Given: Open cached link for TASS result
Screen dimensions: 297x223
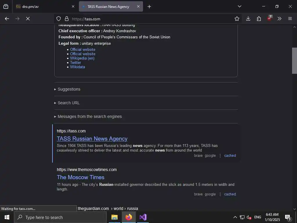Looking at the screenshot, I should pyautogui.click(x=230, y=156).
